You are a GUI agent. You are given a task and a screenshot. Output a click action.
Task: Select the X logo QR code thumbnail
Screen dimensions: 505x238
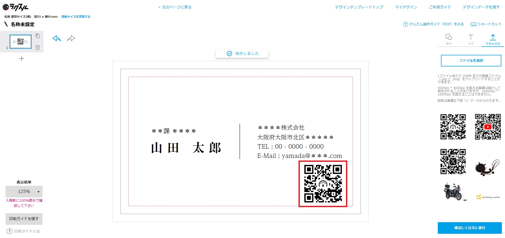coord(453,162)
